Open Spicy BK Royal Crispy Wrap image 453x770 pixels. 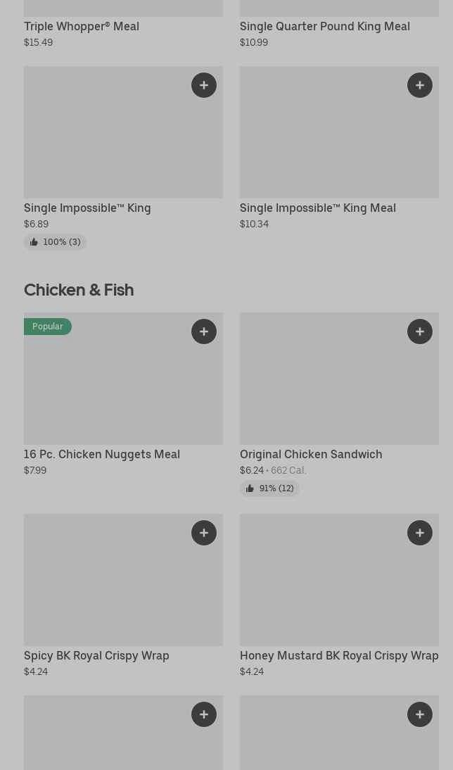[x=113, y=584]
